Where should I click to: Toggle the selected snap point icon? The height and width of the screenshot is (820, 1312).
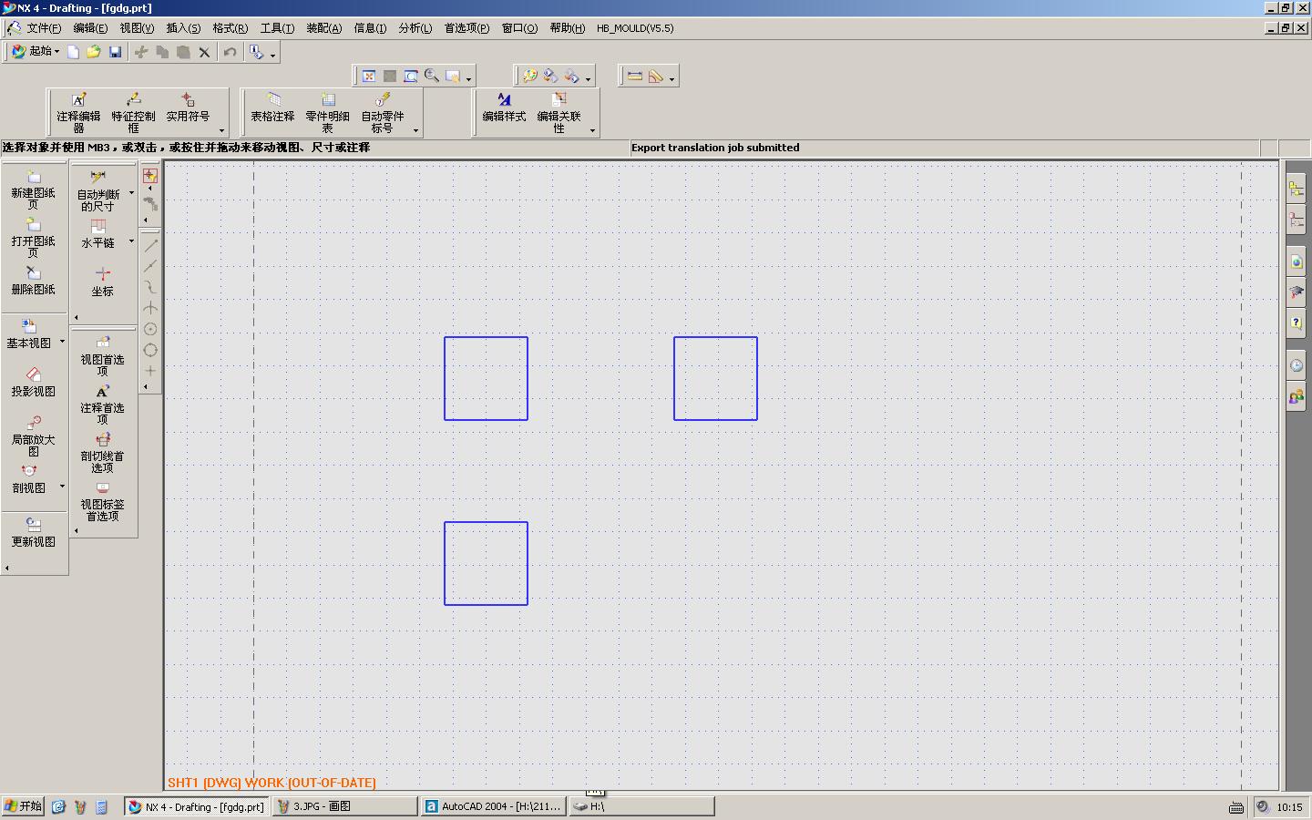[x=150, y=176]
